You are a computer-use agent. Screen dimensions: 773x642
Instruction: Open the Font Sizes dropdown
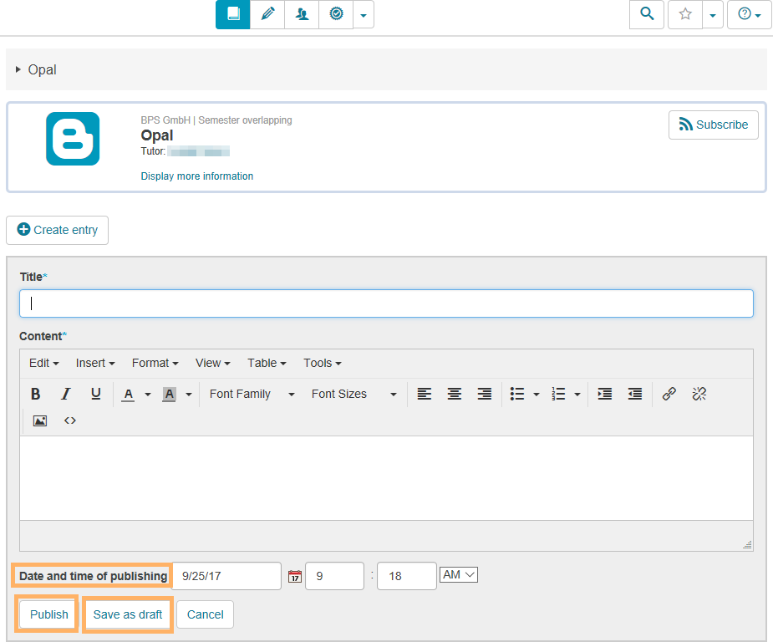tap(353, 394)
